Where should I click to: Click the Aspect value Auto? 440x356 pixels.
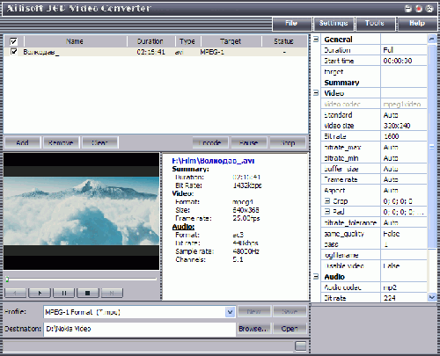coord(403,191)
